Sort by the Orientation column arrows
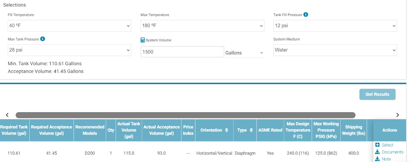Image resolution: width=411 pixels, height=162 pixels. point(227,130)
